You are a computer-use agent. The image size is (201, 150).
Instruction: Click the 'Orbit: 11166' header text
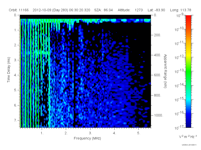19,10
